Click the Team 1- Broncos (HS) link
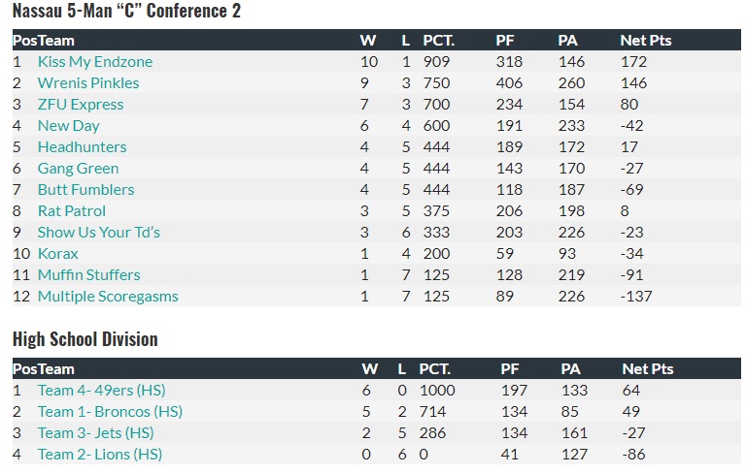The image size is (746, 474). pos(110,412)
